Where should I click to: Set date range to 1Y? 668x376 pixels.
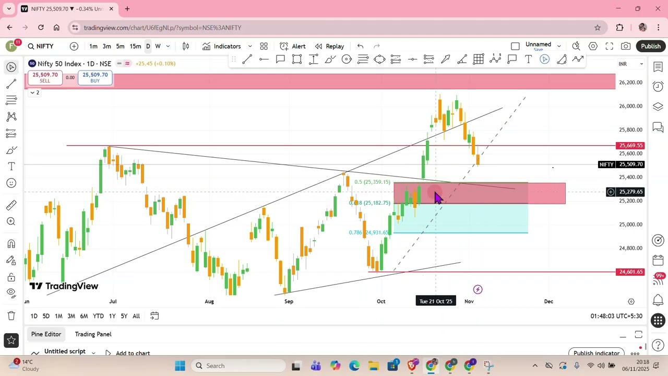coord(112,316)
